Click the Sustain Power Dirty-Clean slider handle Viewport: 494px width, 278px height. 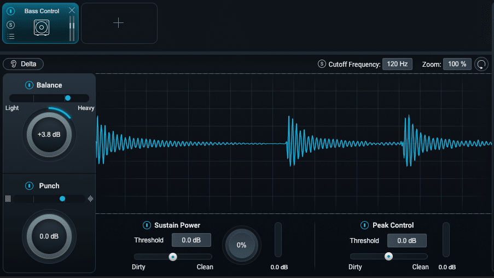(173, 257)
